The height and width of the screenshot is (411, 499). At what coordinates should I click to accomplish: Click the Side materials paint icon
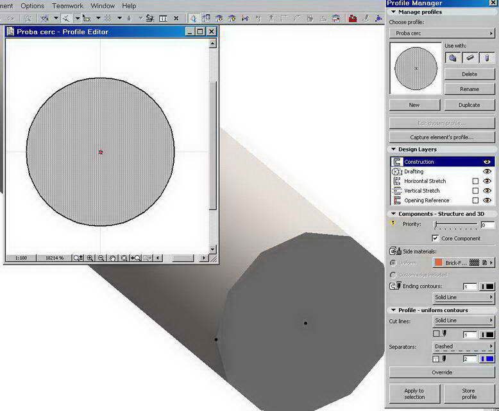click(396, 251)
